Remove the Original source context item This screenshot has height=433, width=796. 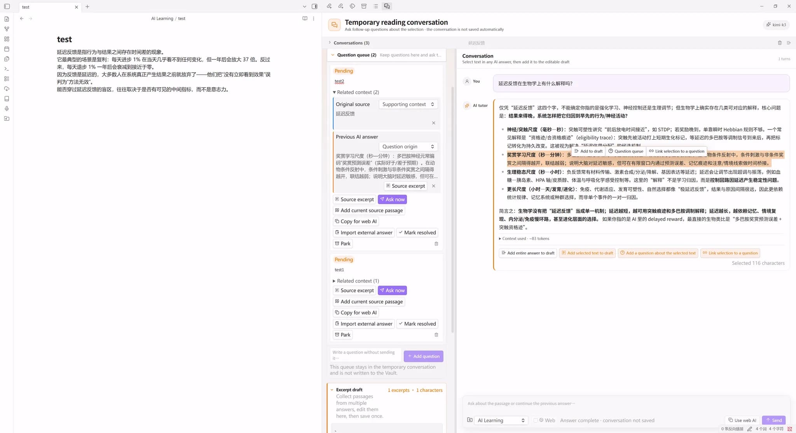[433, 123]
